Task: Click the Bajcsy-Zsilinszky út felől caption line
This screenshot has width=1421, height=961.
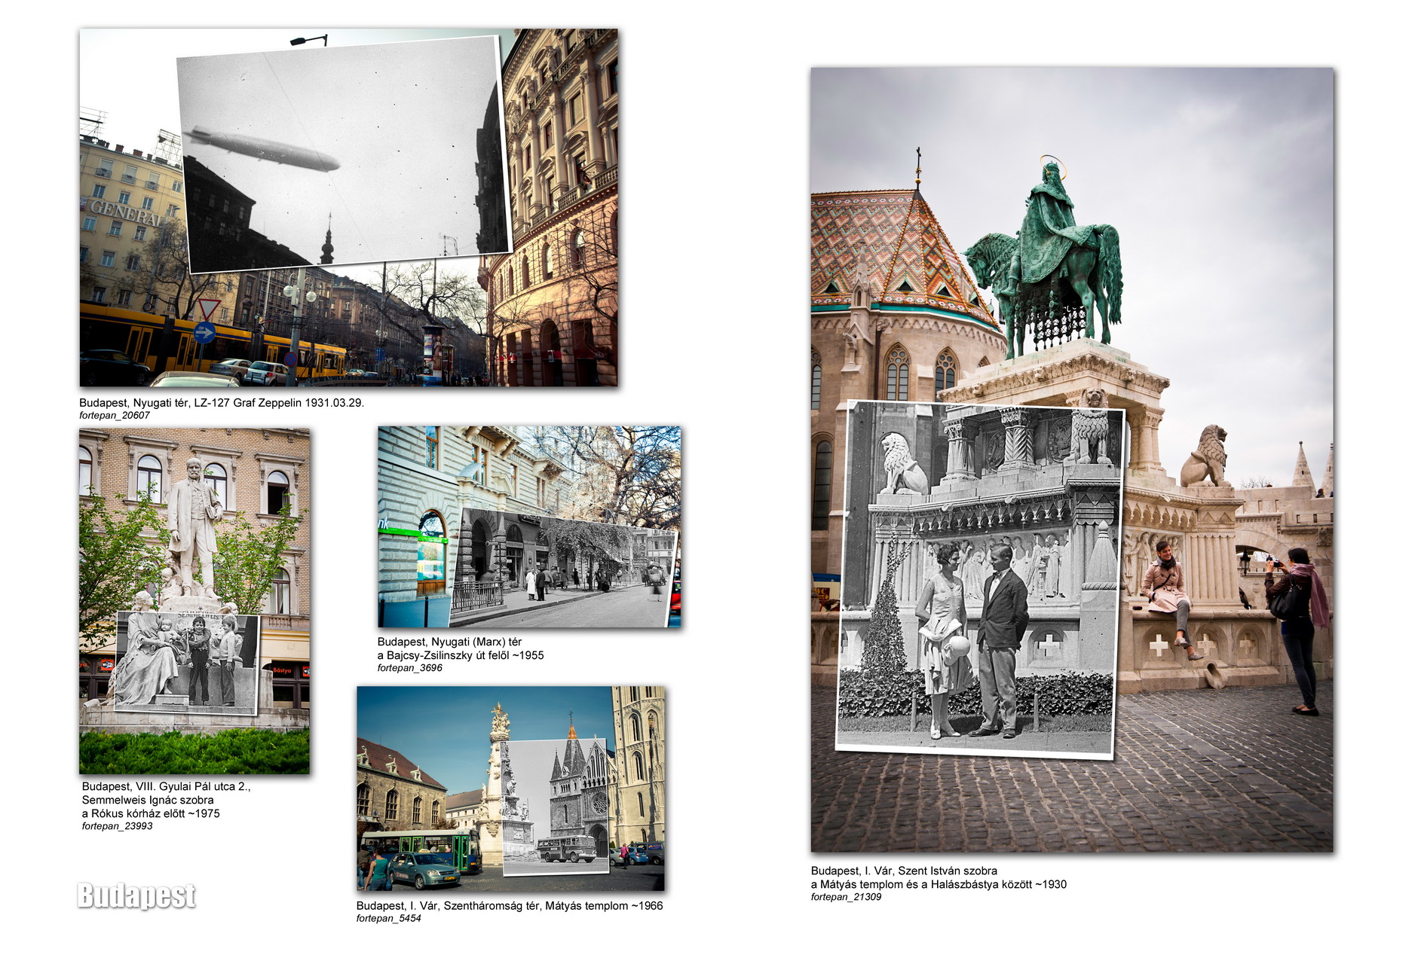Action: pyautogui.click(x=461, y=655)
